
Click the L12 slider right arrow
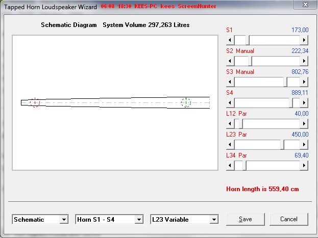pos(304,123)
